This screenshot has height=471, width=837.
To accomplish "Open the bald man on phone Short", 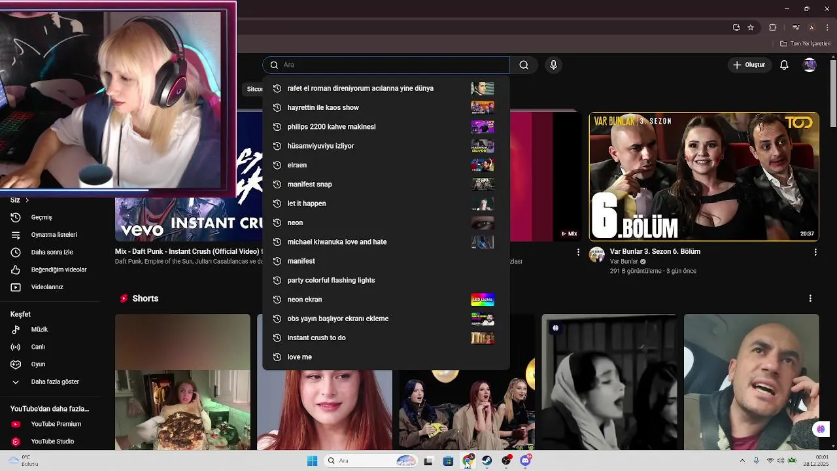I will (x=751, y=382).
